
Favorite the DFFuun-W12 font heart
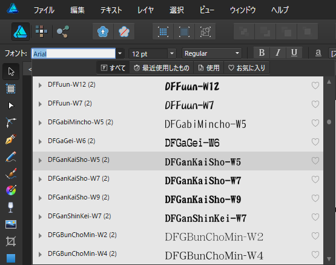tap(315, 86)
